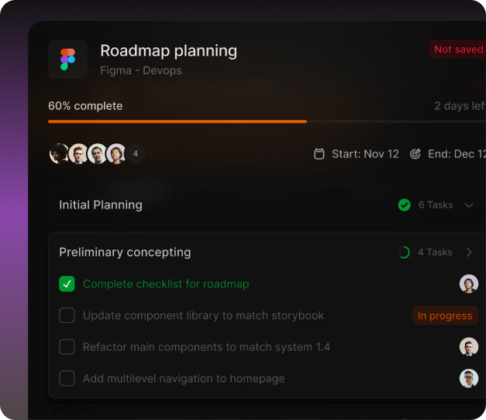Viewport: 486px width, 420px height.
Task: Click the assignee avatar on multilevel navigation task
Action: pyautogui.click(x=468, y=379)
